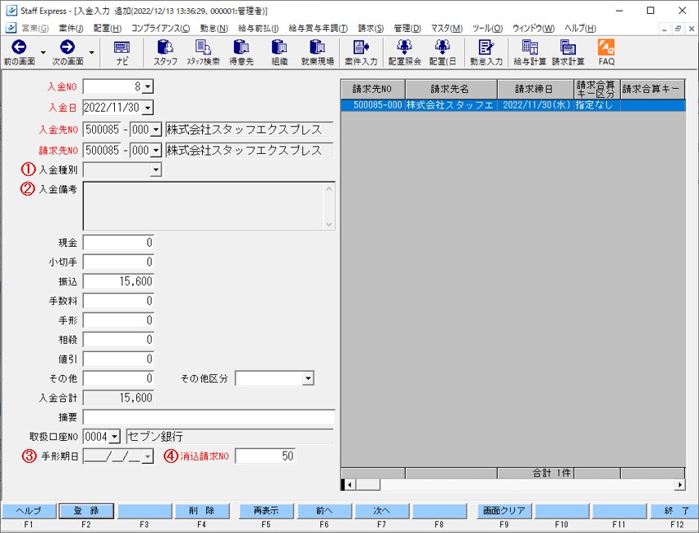This screenshot has width=699, height=533.
Task: Restore the inner MDI child window
Action: click(678, 29)
